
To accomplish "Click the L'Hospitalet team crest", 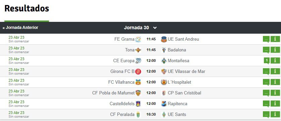I will pyautogui.click(x=164, y=82).
